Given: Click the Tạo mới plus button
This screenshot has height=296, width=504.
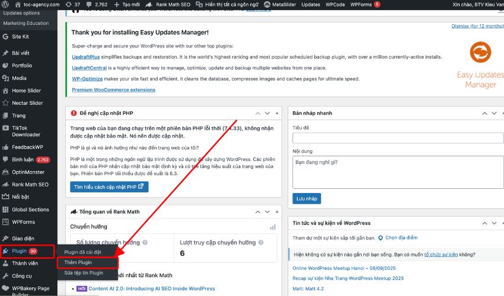Looking at the screenshot, I should [x=127, y=5].
